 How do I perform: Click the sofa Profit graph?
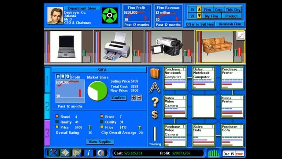pyautogui.click(x=70, y=91)
